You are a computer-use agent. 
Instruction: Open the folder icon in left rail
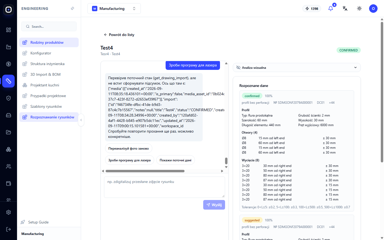(9, 132)
